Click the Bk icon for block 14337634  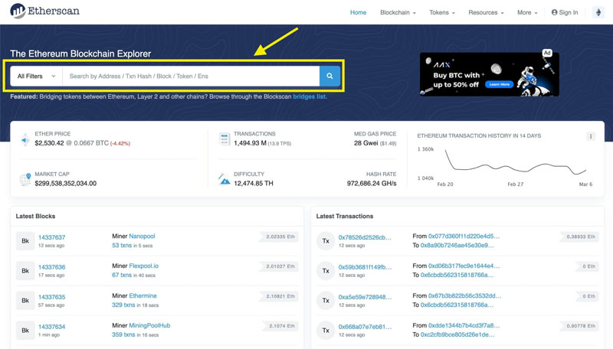[25, 331]
